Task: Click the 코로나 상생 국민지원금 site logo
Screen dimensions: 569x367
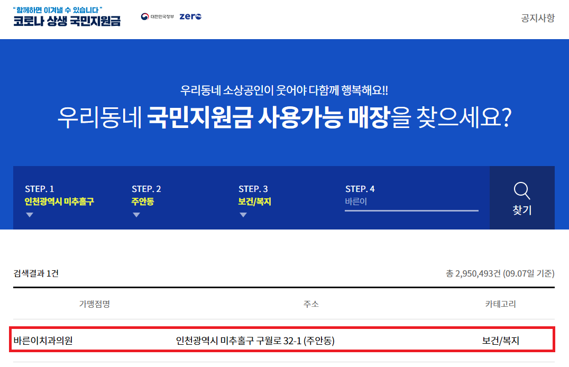Action: click(67, 17)
